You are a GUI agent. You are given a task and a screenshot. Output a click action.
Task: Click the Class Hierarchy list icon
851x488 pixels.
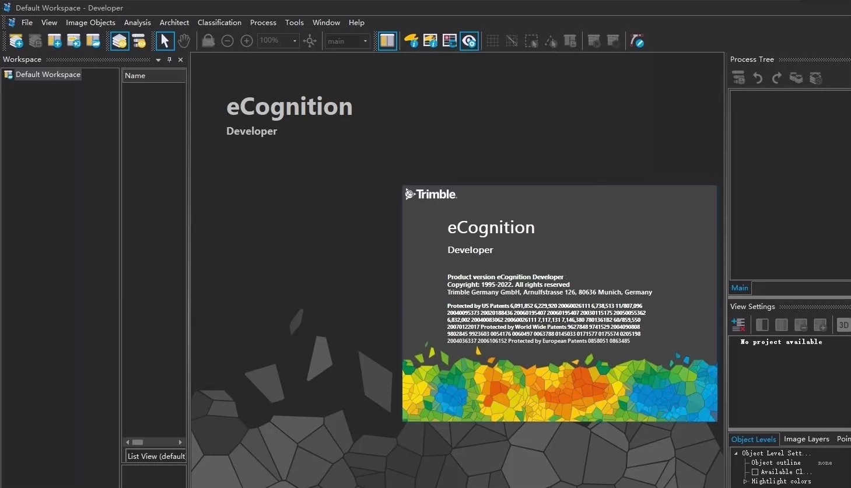[450, 41]
